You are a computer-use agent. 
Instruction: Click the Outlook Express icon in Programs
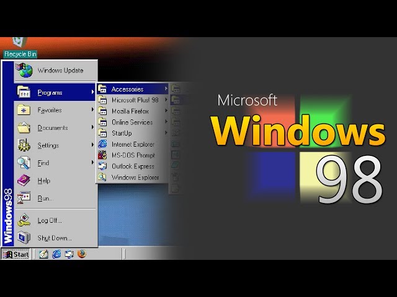(x=102, y=166)
